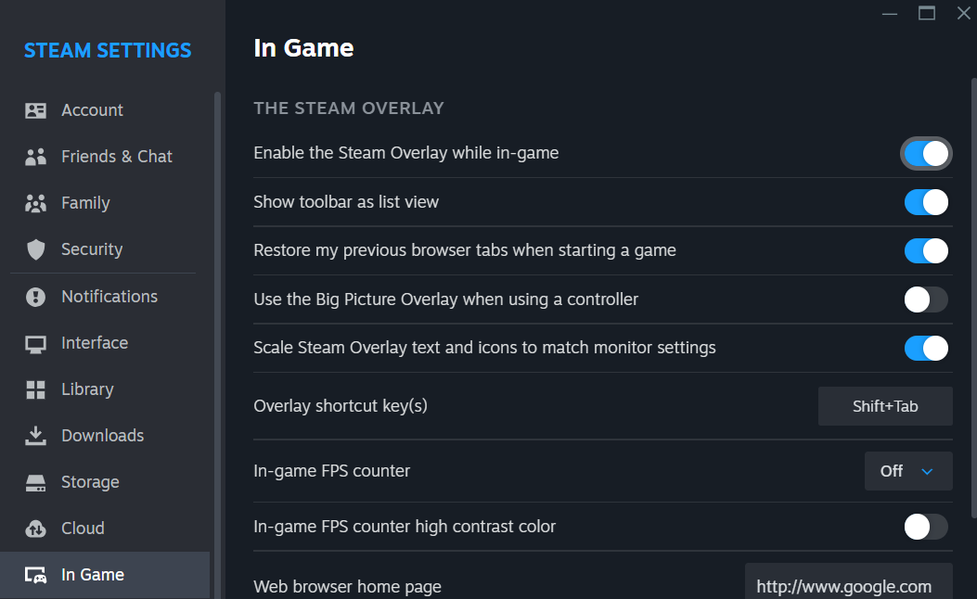This screenshot has width=977, height=599.
Task: Select the In Game settings tab
Action: [93, 575]
